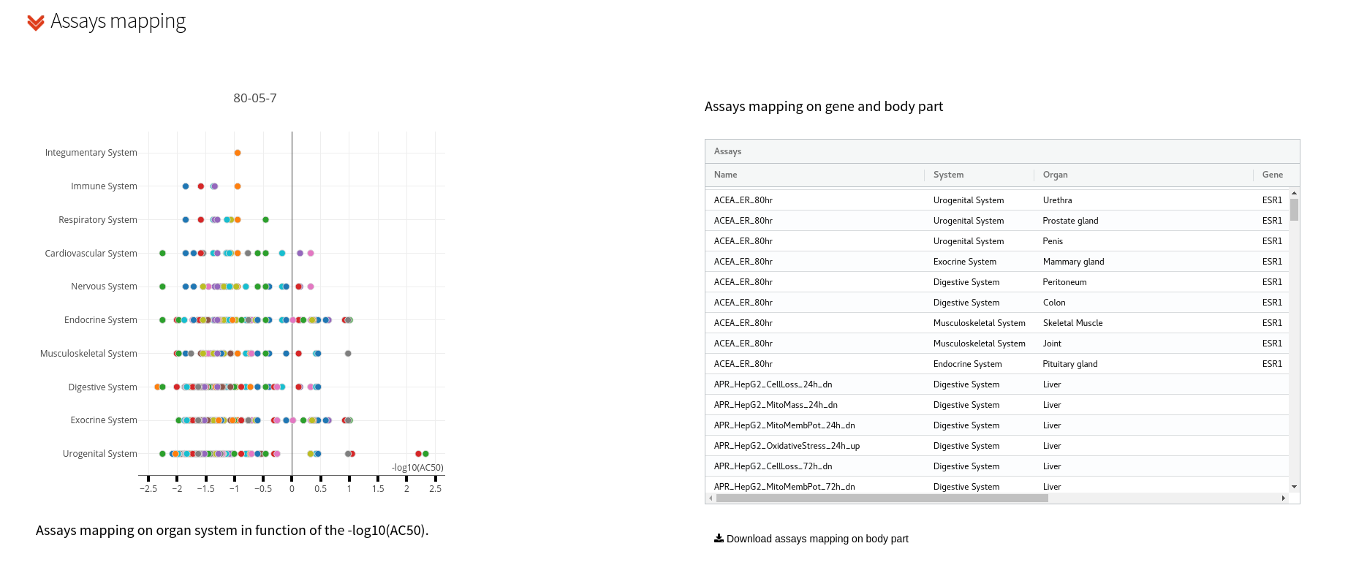Viewport: 1367px width, 584px height.
Task: Collapse the Assays mapping section chevron
Action: click(35, 23)
